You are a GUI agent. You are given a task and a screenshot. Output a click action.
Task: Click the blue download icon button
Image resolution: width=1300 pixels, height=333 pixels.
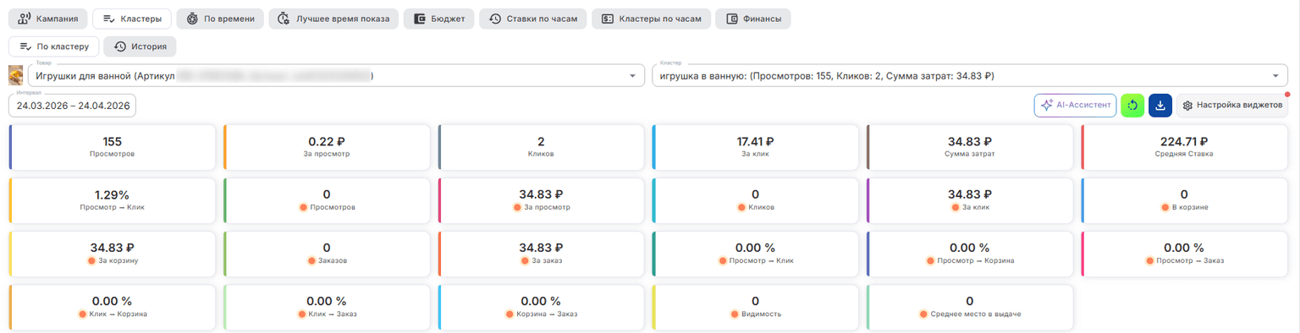point(1160,106)
